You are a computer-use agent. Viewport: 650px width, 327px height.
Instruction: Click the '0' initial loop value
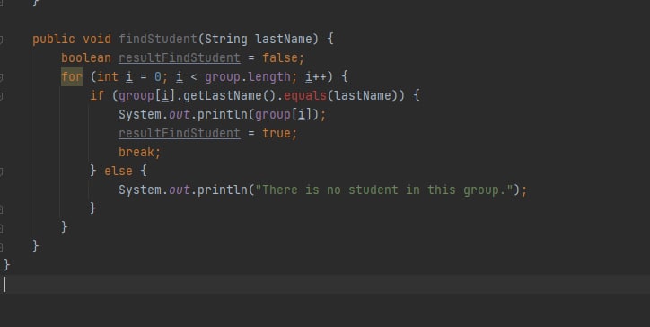[x=158, y=76]
